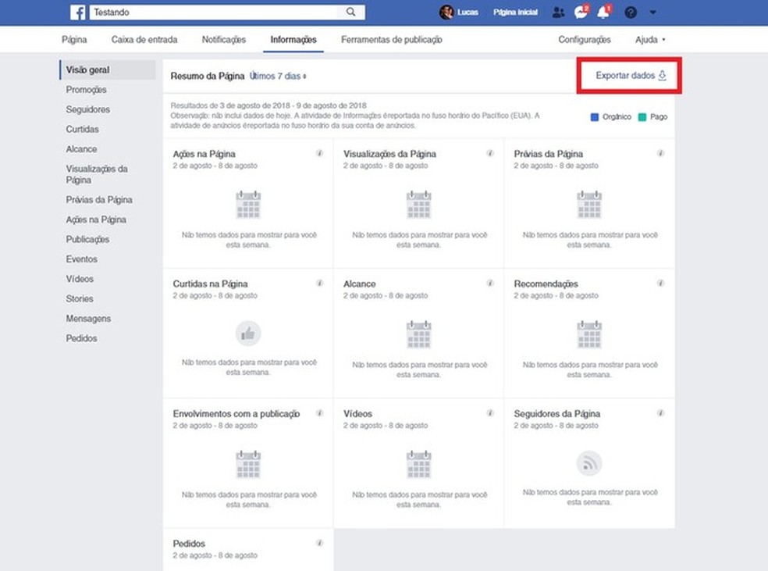Image resolution: width=768 pixels, height=571 pixels.
Task: Open the Messenger notifications icon
Action: click(x=581, y=12)
